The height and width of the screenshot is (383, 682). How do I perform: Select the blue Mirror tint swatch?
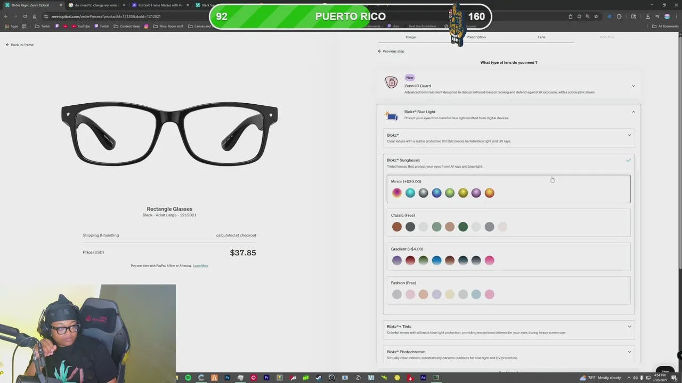436,193
